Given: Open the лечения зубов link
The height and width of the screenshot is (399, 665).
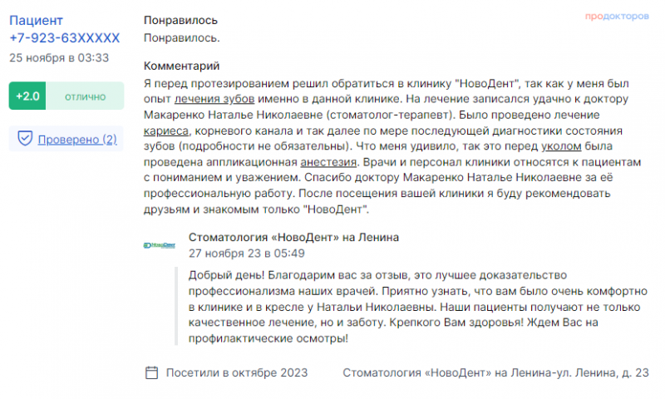Looking at the screenshot, I should (x=214, y=99).
